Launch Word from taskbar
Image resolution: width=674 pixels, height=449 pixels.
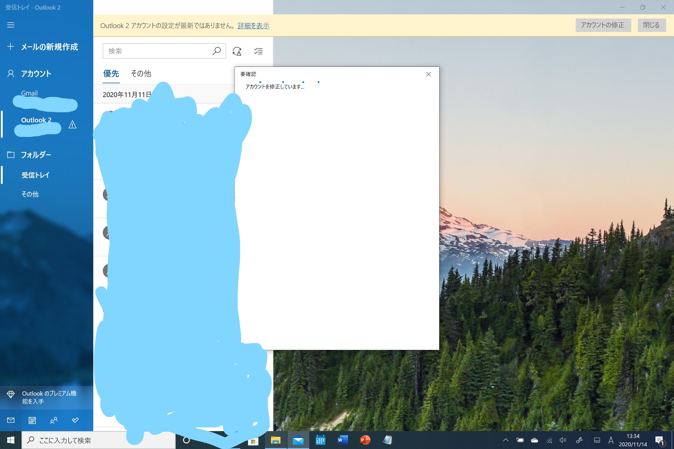[343, 440]
